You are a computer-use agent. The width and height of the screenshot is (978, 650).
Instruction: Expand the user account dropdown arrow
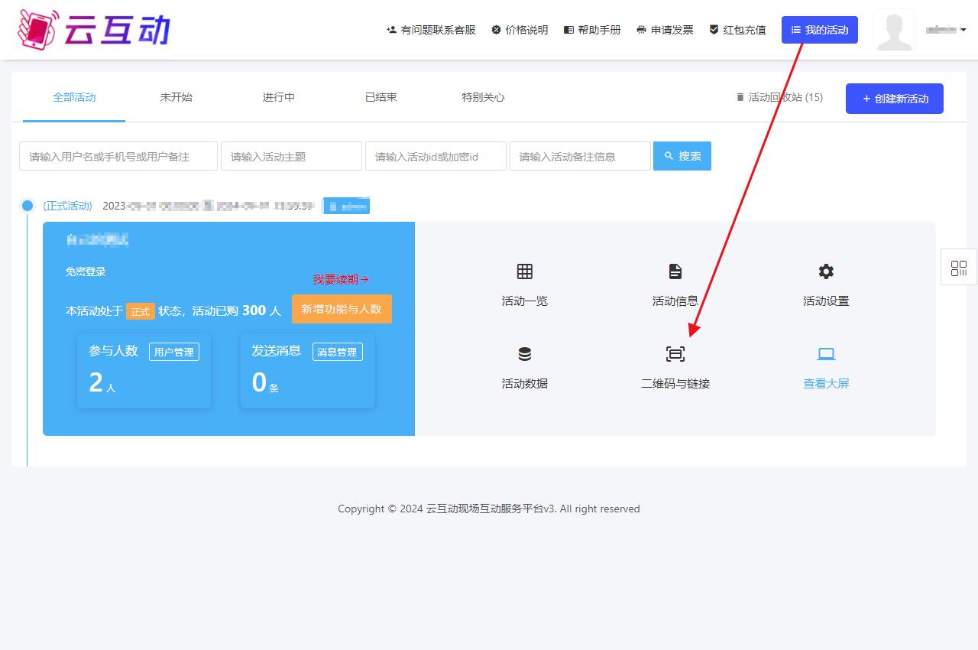point(963,30)
